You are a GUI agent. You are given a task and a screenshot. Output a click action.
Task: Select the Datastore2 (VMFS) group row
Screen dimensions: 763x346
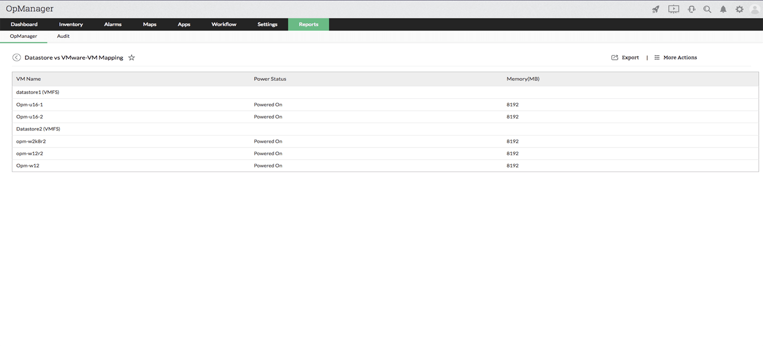385,129
